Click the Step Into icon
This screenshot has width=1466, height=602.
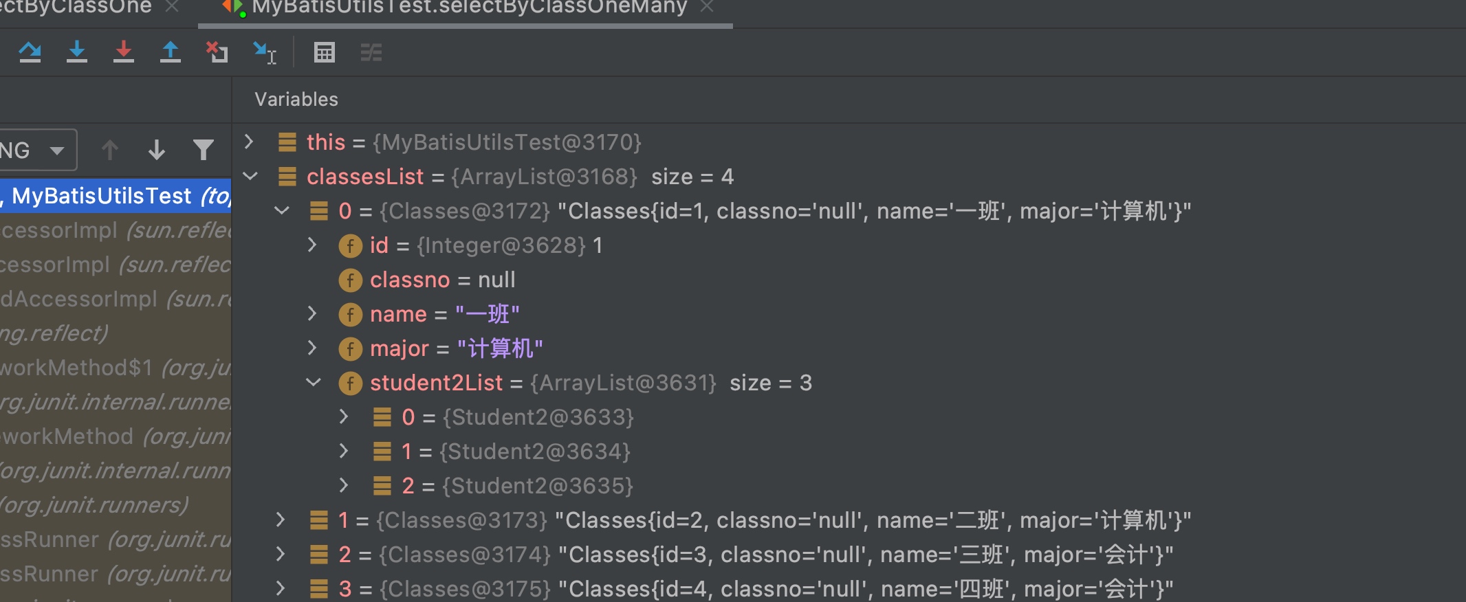(76, 52)
